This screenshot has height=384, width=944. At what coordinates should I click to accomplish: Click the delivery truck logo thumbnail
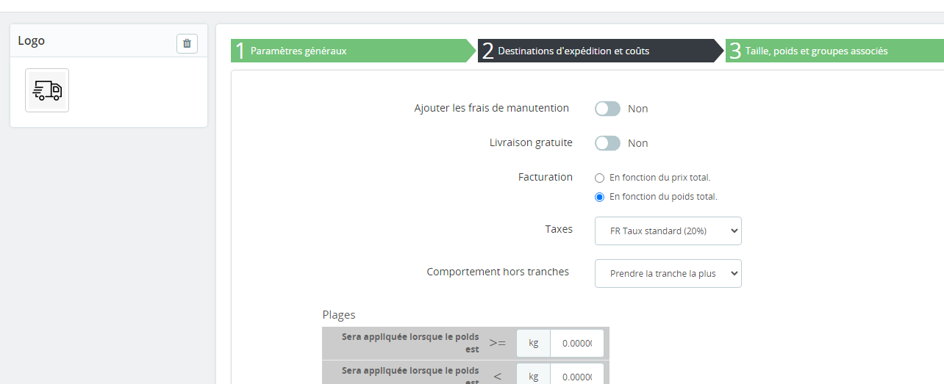tap(47, 90)
